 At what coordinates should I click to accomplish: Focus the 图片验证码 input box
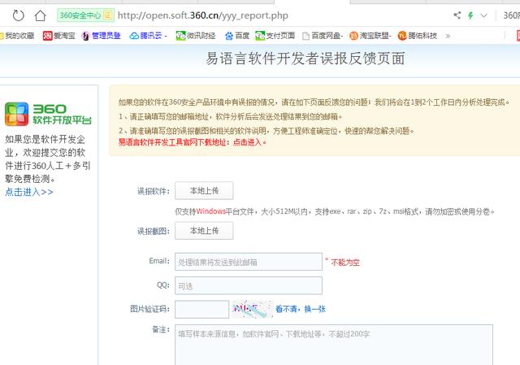202,309
